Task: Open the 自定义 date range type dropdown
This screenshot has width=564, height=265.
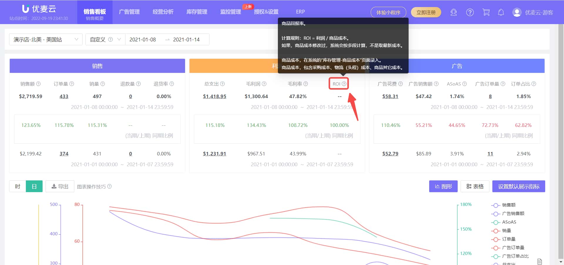Action: [105, 39]
